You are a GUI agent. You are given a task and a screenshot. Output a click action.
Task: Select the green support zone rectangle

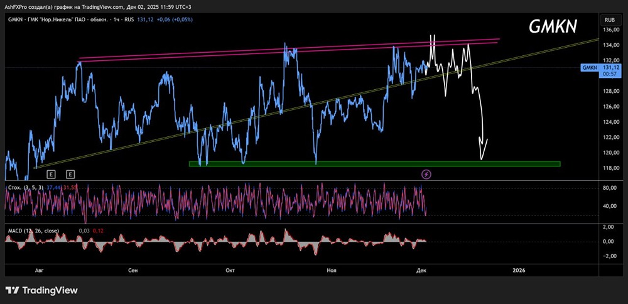(x=374, y=164)
